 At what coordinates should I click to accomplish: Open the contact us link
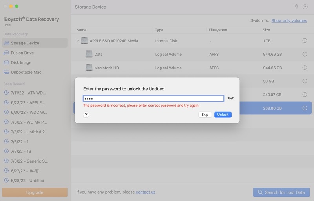click(145, 192)
